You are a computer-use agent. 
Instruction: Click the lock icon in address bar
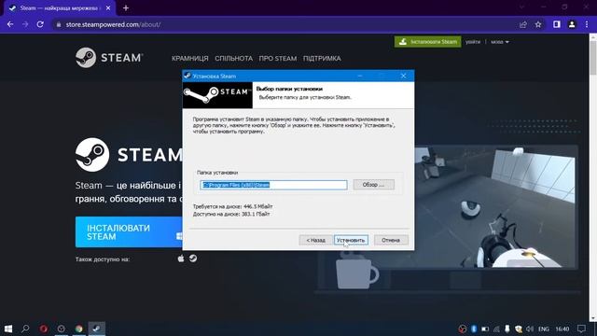[x=58, y=24]
